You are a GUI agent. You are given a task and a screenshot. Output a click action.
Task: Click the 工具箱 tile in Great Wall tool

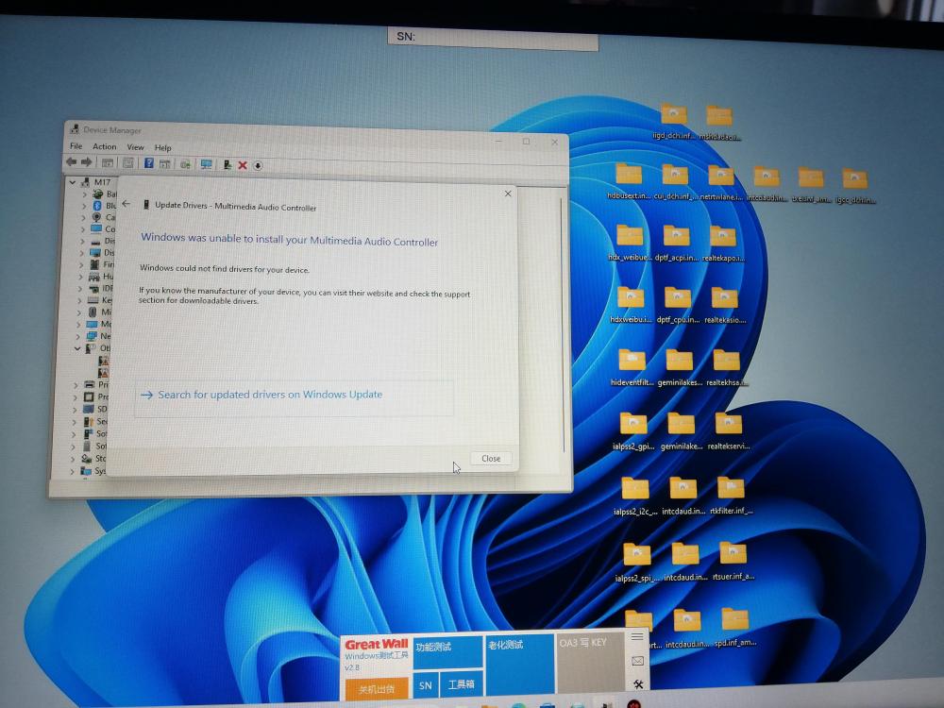pos(462,684)
